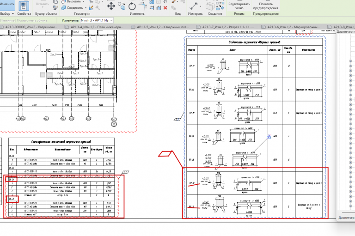Click Редактировать эскиз button
The height and width of the screenshot is (236, 355).
[239, 6]
